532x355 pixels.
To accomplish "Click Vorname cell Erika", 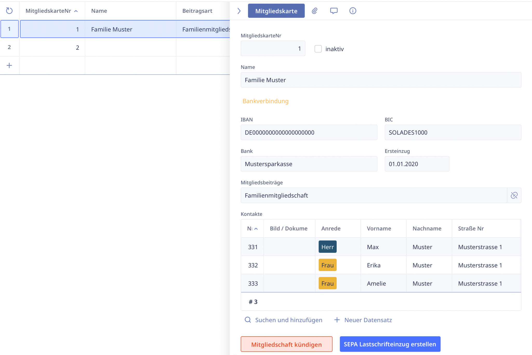I will 383,265.
